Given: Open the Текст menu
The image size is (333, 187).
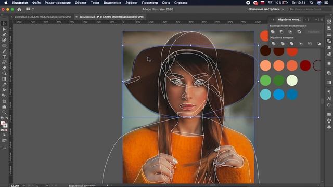Looking at the screenshot, I should coord(95,3).
